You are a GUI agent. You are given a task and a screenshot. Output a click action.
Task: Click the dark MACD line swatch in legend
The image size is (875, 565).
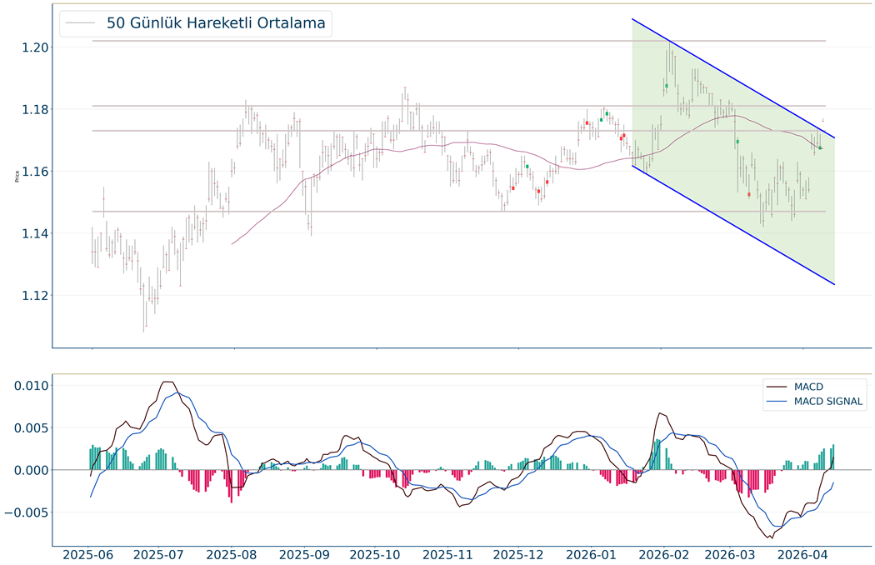(778, 387)
